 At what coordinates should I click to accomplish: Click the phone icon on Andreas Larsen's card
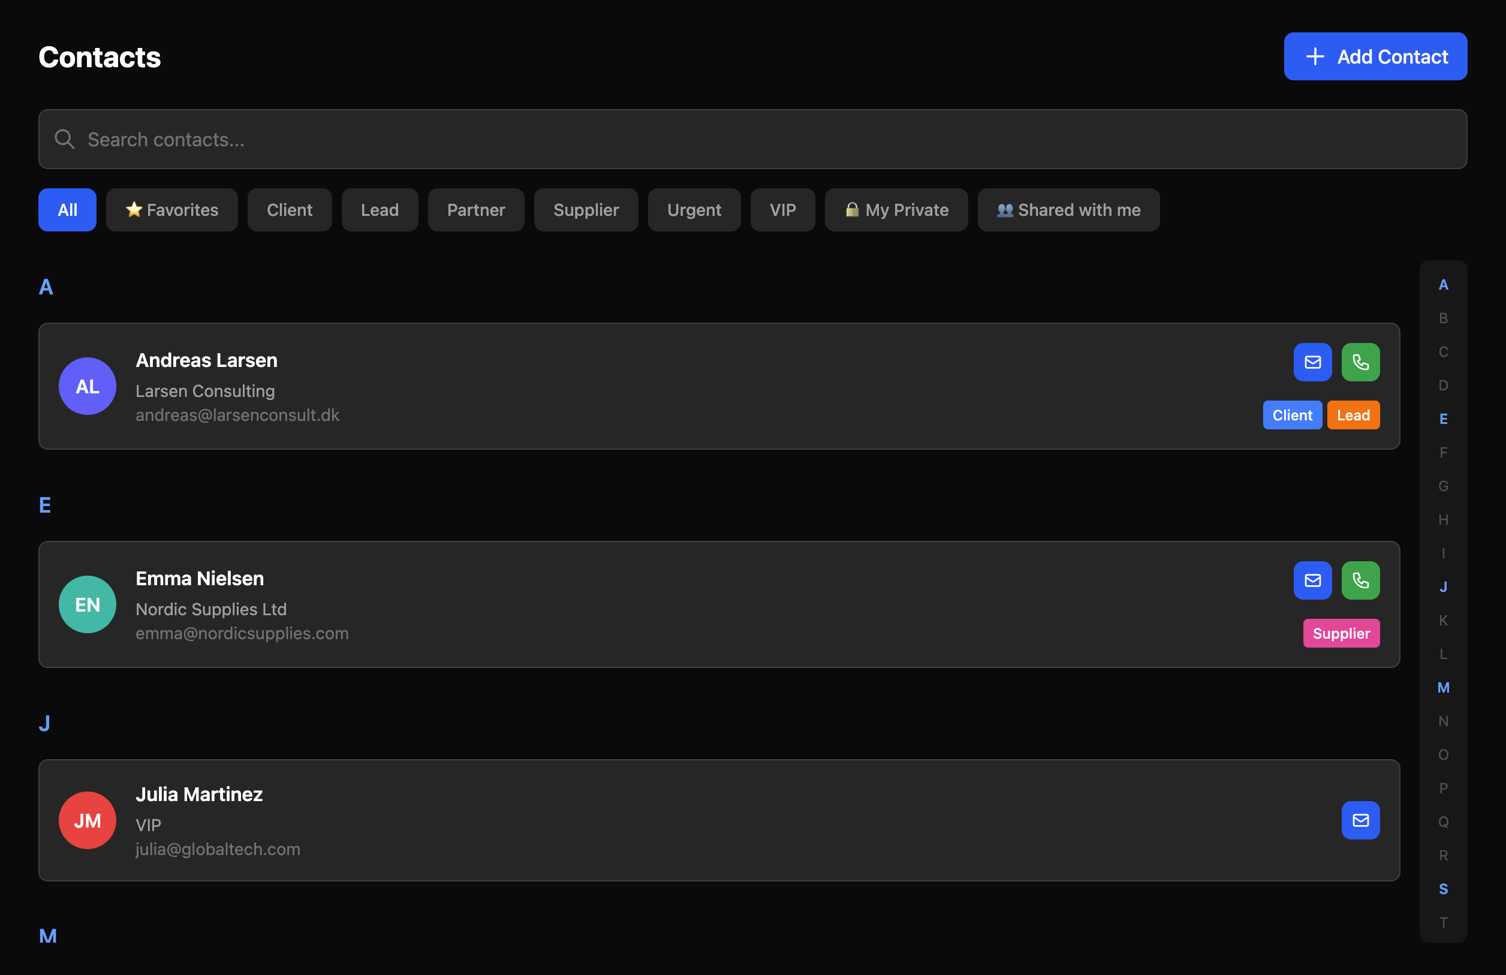tap(1360, 362)
